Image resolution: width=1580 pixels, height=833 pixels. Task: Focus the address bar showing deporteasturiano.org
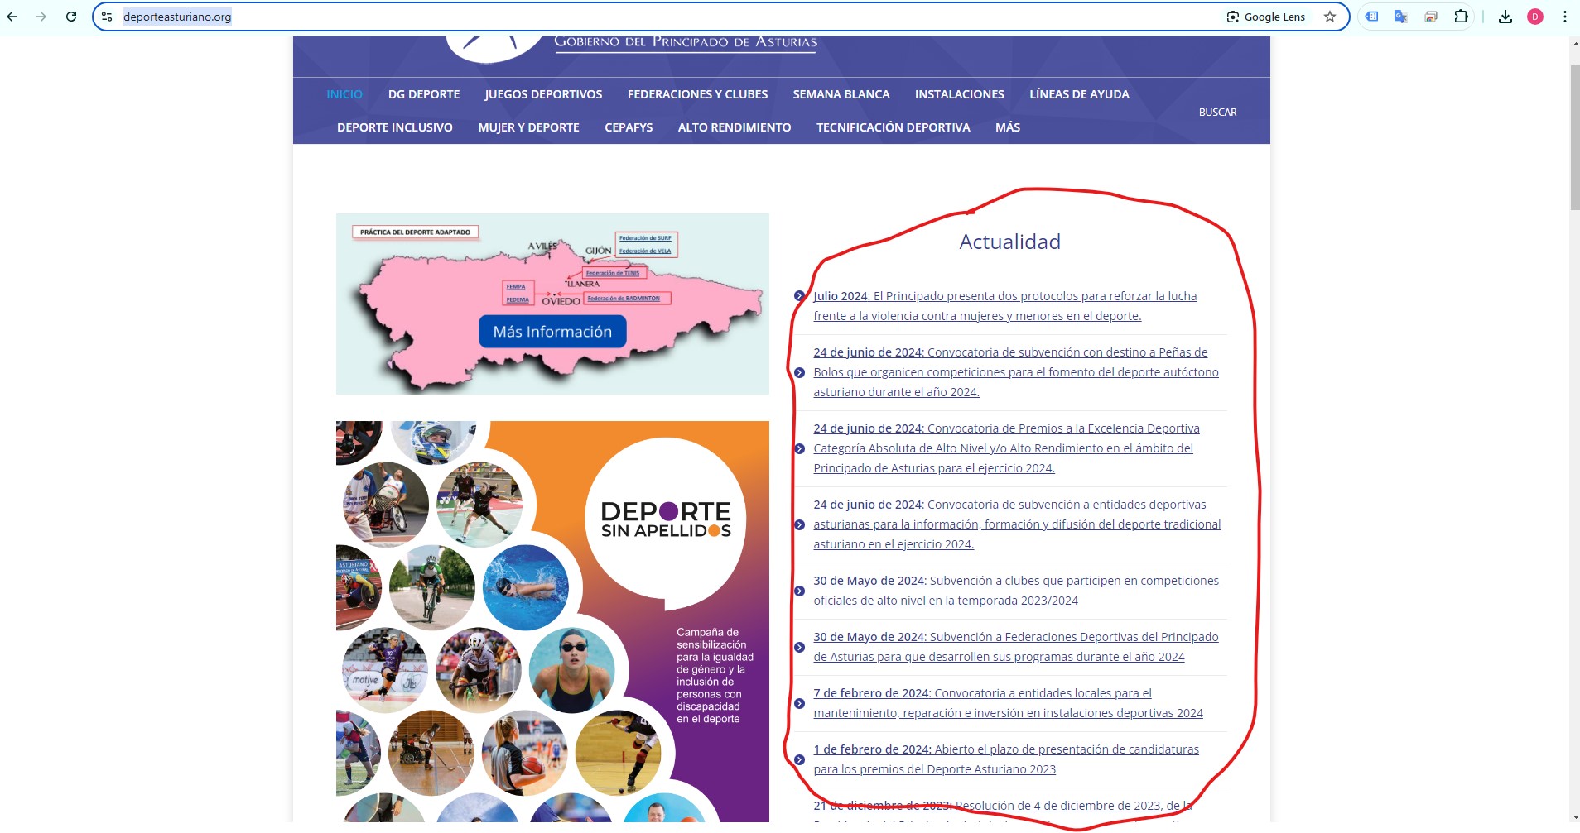coord(662,17)
